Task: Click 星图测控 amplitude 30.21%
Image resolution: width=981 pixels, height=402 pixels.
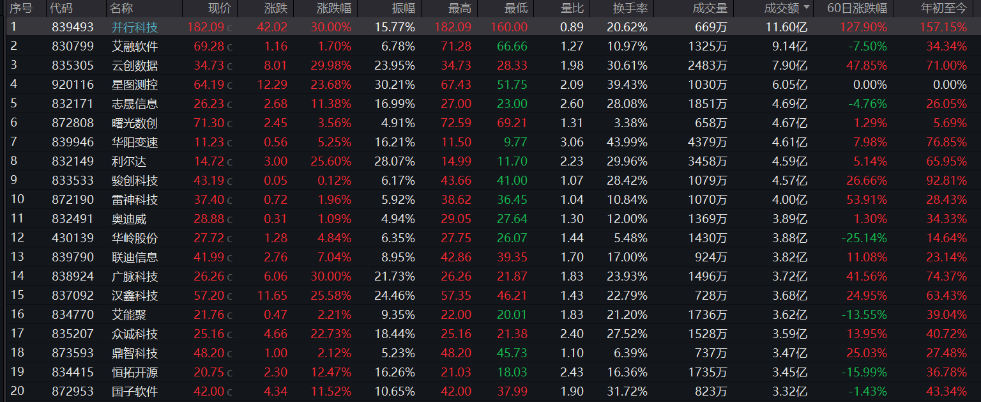Action: (395, 84)
